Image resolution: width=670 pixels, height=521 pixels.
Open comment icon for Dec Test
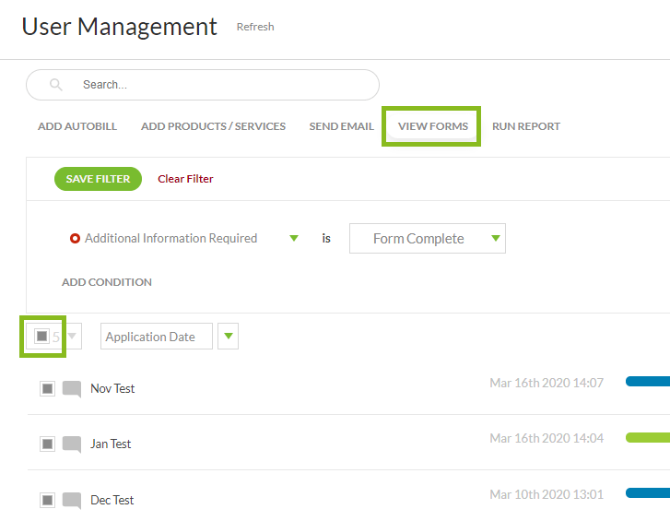click(x=72, y=501)
